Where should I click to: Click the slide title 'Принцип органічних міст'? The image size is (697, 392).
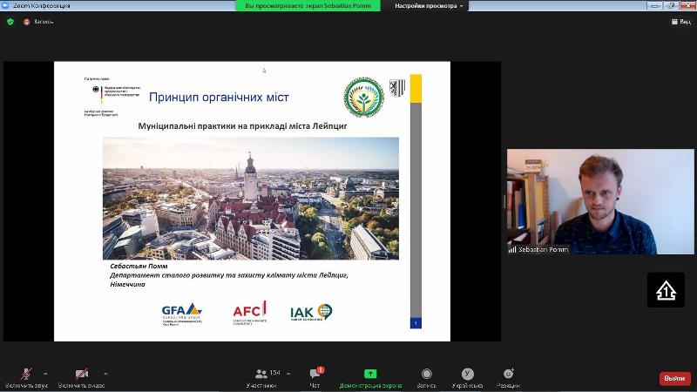pyautogui.click(x=219, y=97)
